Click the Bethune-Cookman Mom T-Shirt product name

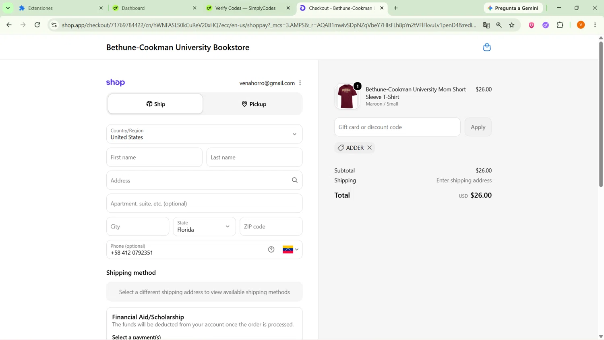[x=416, y=93]
